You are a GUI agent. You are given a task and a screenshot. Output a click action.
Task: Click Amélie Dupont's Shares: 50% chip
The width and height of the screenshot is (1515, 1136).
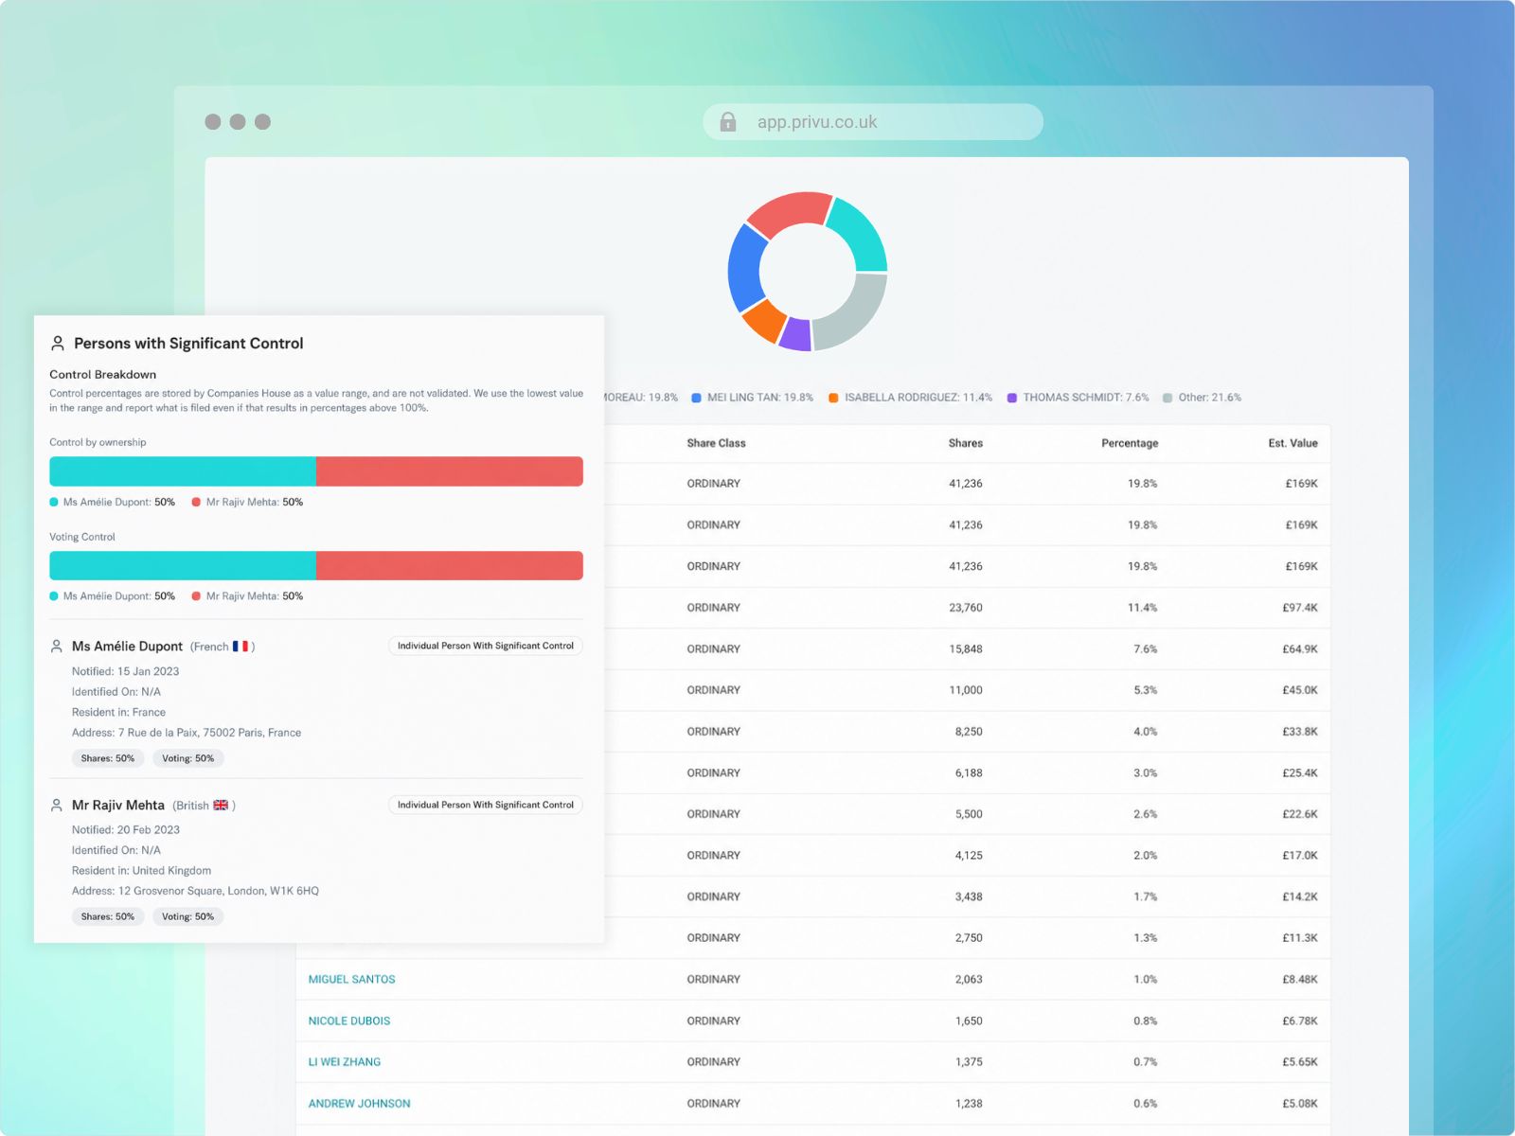[108, 758]
